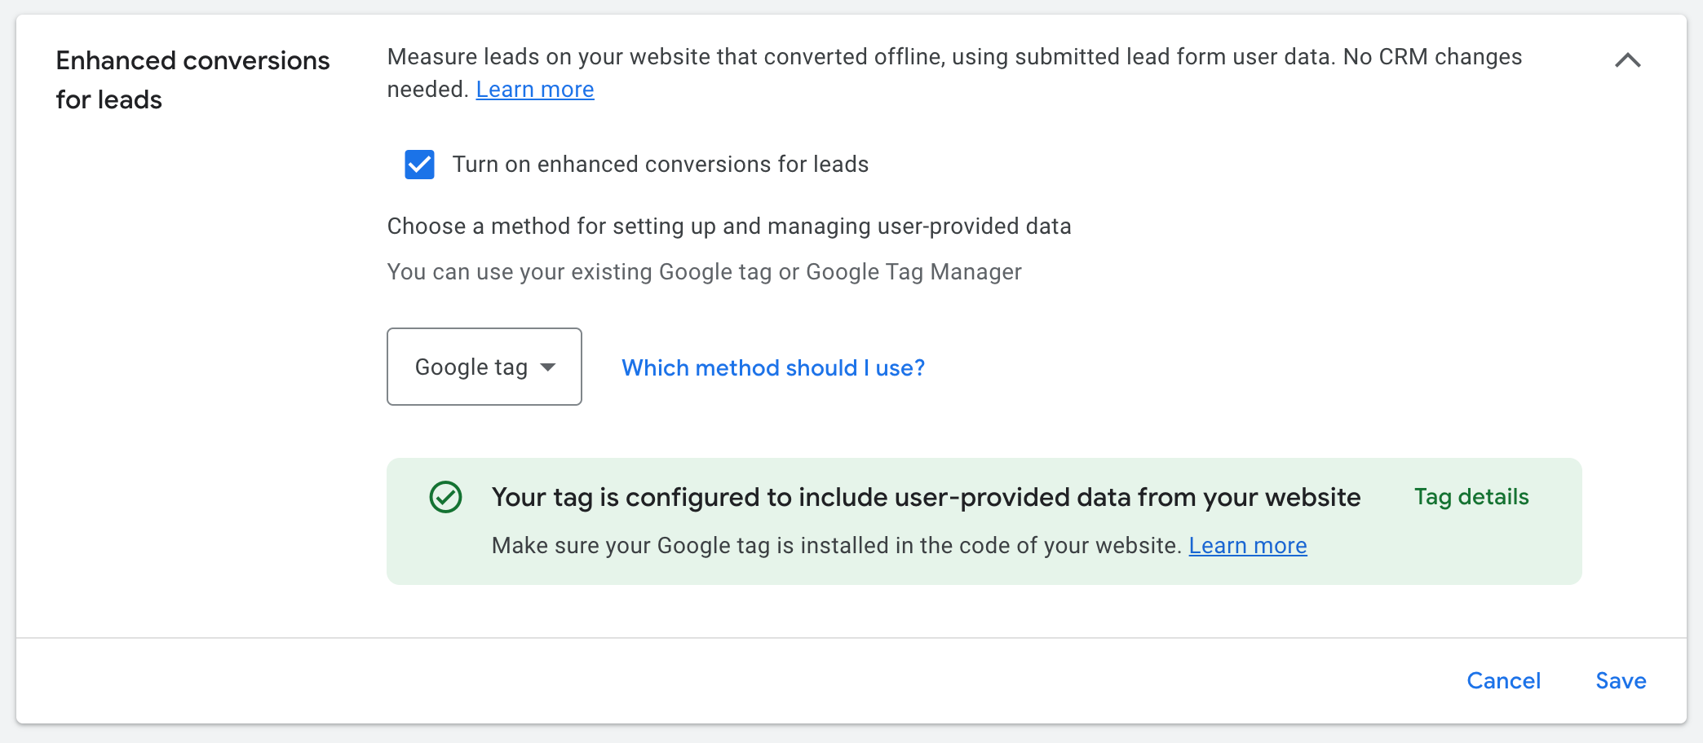Click the 'Enhanced conversions for leads' heading

coord(192,80)
